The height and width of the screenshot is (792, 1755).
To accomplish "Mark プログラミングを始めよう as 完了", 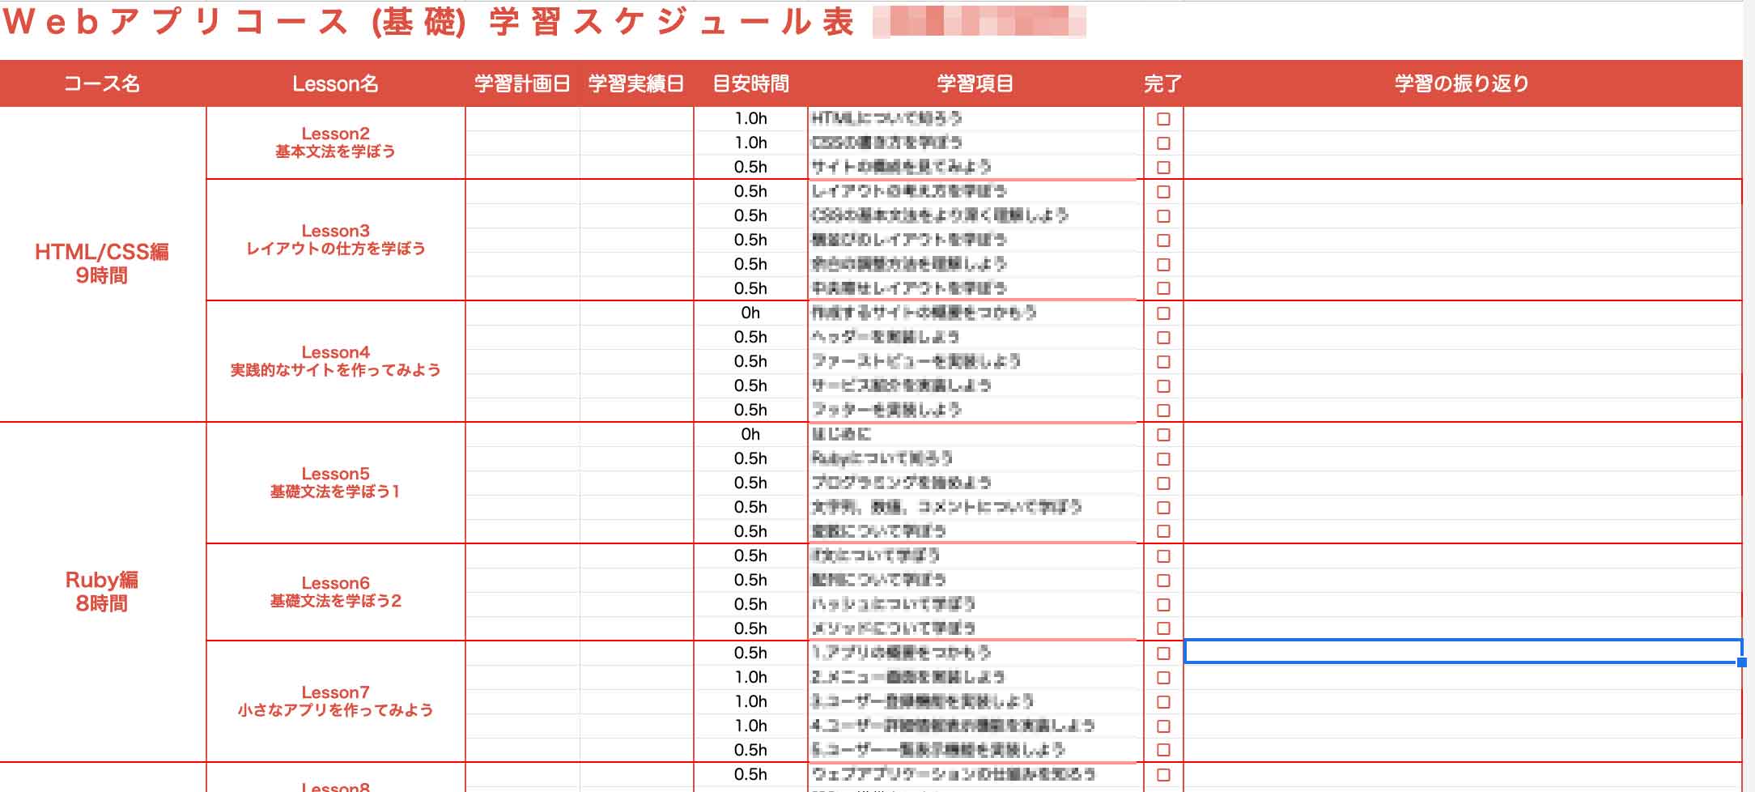I will [x=1163, y=483].
